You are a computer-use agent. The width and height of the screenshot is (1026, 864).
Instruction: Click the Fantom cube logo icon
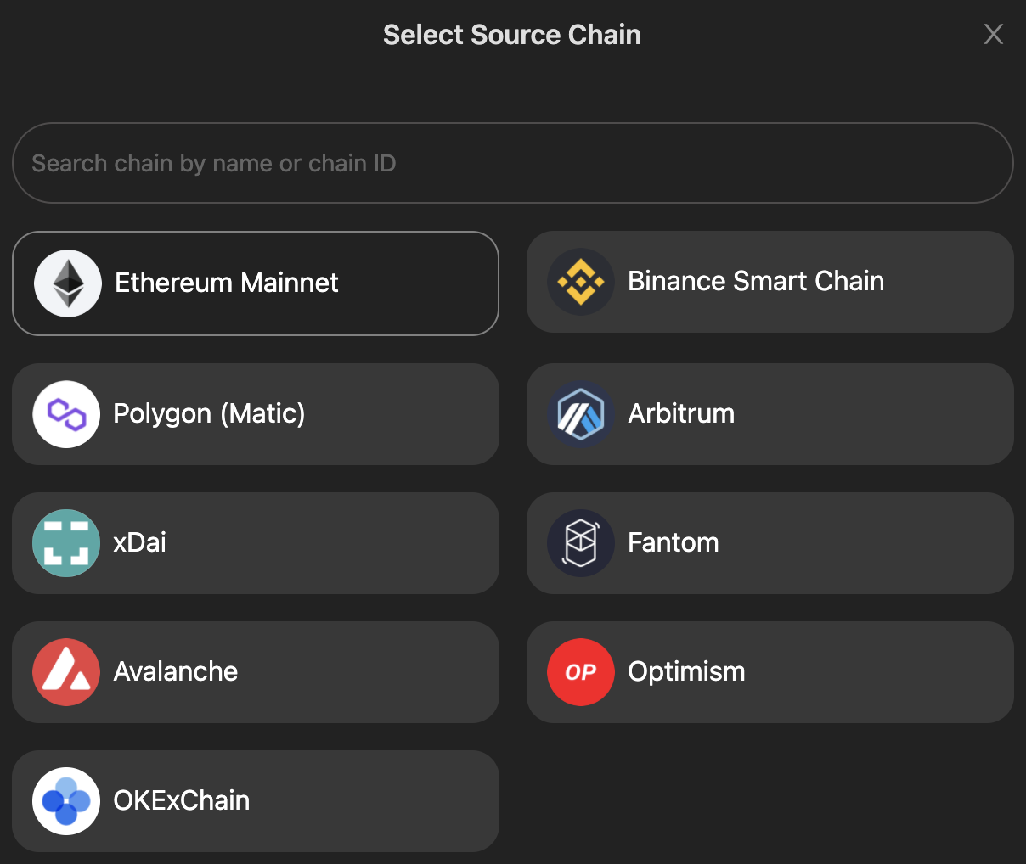(581, 543)
